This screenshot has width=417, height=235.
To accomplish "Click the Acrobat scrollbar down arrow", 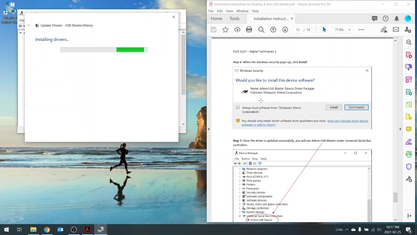I will point(395,220).
